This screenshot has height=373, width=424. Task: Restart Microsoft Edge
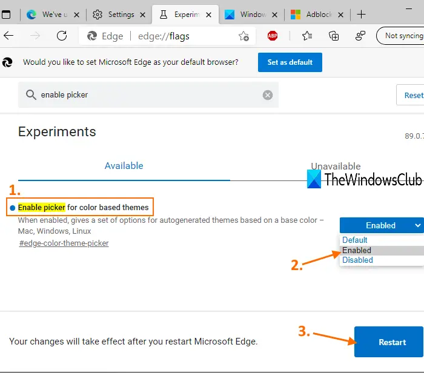pyautogui.click(x=389, y=342)
